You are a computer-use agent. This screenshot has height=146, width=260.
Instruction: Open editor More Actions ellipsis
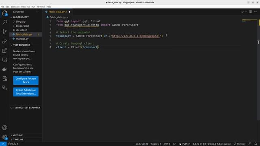click(256, 12)
